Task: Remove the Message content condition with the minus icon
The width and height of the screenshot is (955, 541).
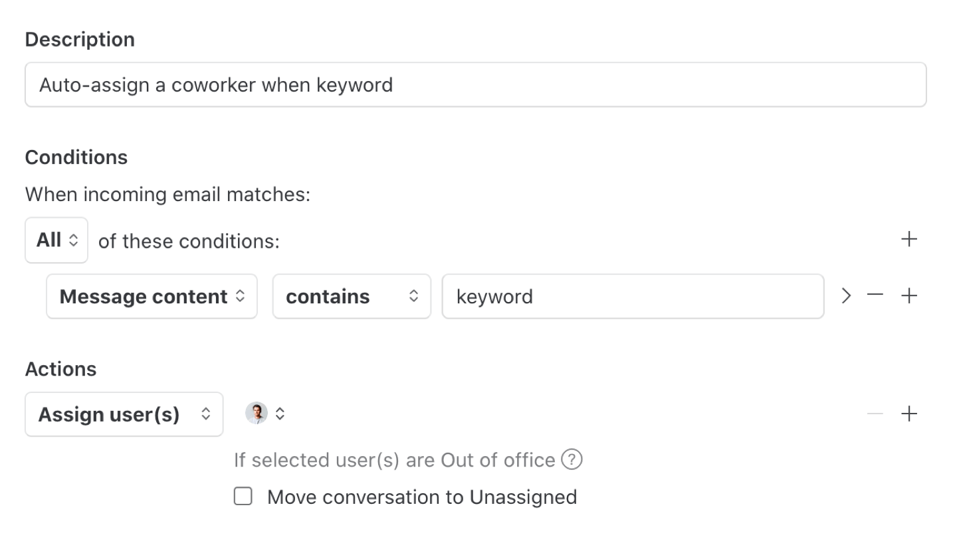Action: tap(875, 296)
